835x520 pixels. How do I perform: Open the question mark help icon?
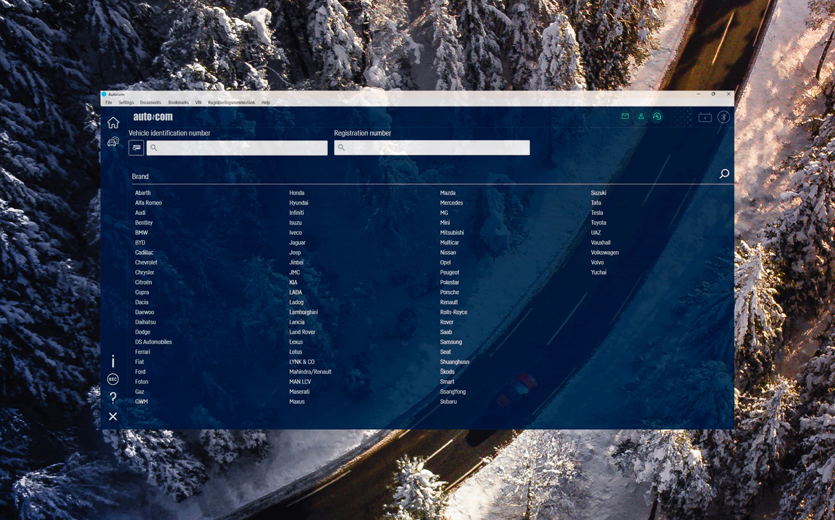[x=113, y=397]
